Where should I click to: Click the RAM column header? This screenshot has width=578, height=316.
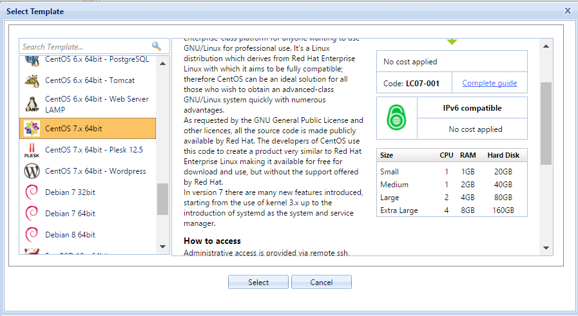click(468, 155)
